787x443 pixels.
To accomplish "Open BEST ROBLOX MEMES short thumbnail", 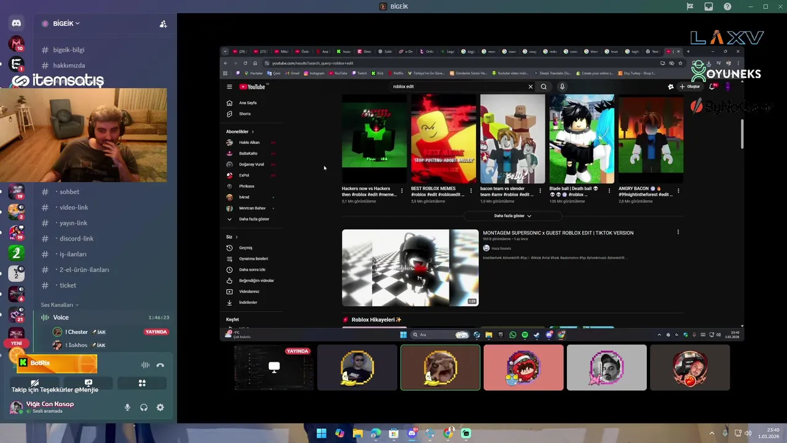I will click(443, 138).
